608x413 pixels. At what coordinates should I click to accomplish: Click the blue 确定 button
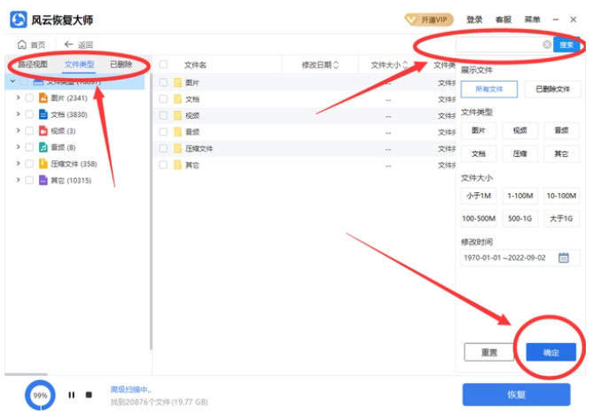550,352
